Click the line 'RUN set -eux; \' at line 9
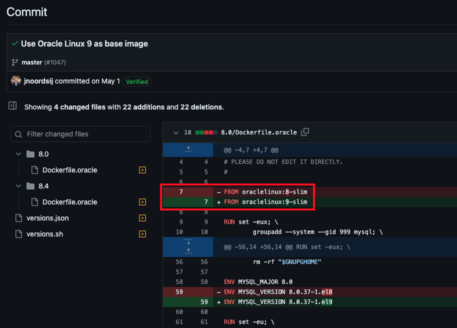Image resolution: width=457 pixels, height=328 pixels. click(251, 222)
